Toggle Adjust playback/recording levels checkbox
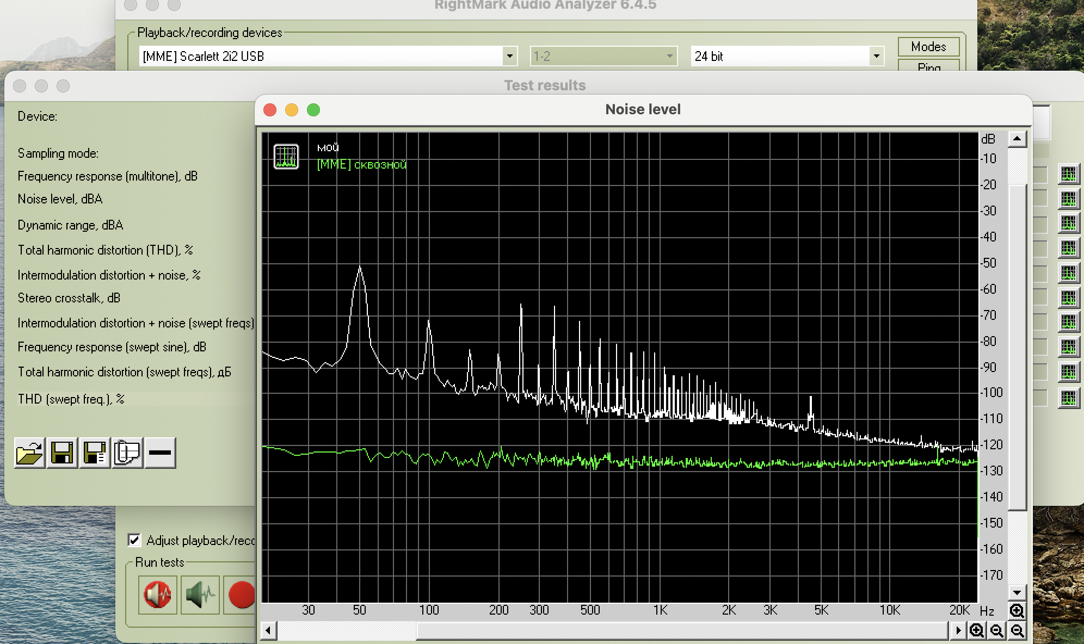 coord(134,540)
